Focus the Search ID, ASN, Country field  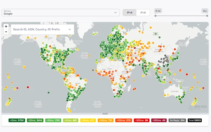(42, 29)
